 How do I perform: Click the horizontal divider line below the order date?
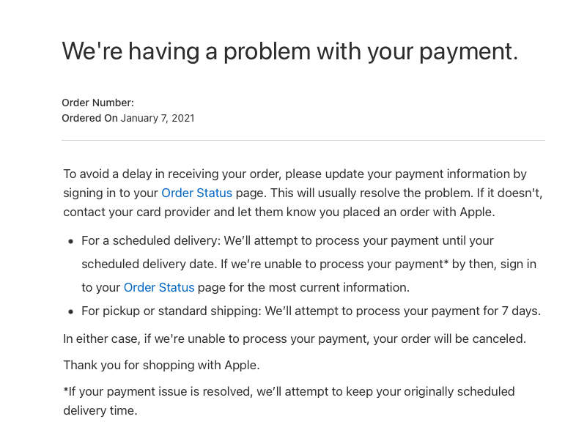[x=303, y=140]
